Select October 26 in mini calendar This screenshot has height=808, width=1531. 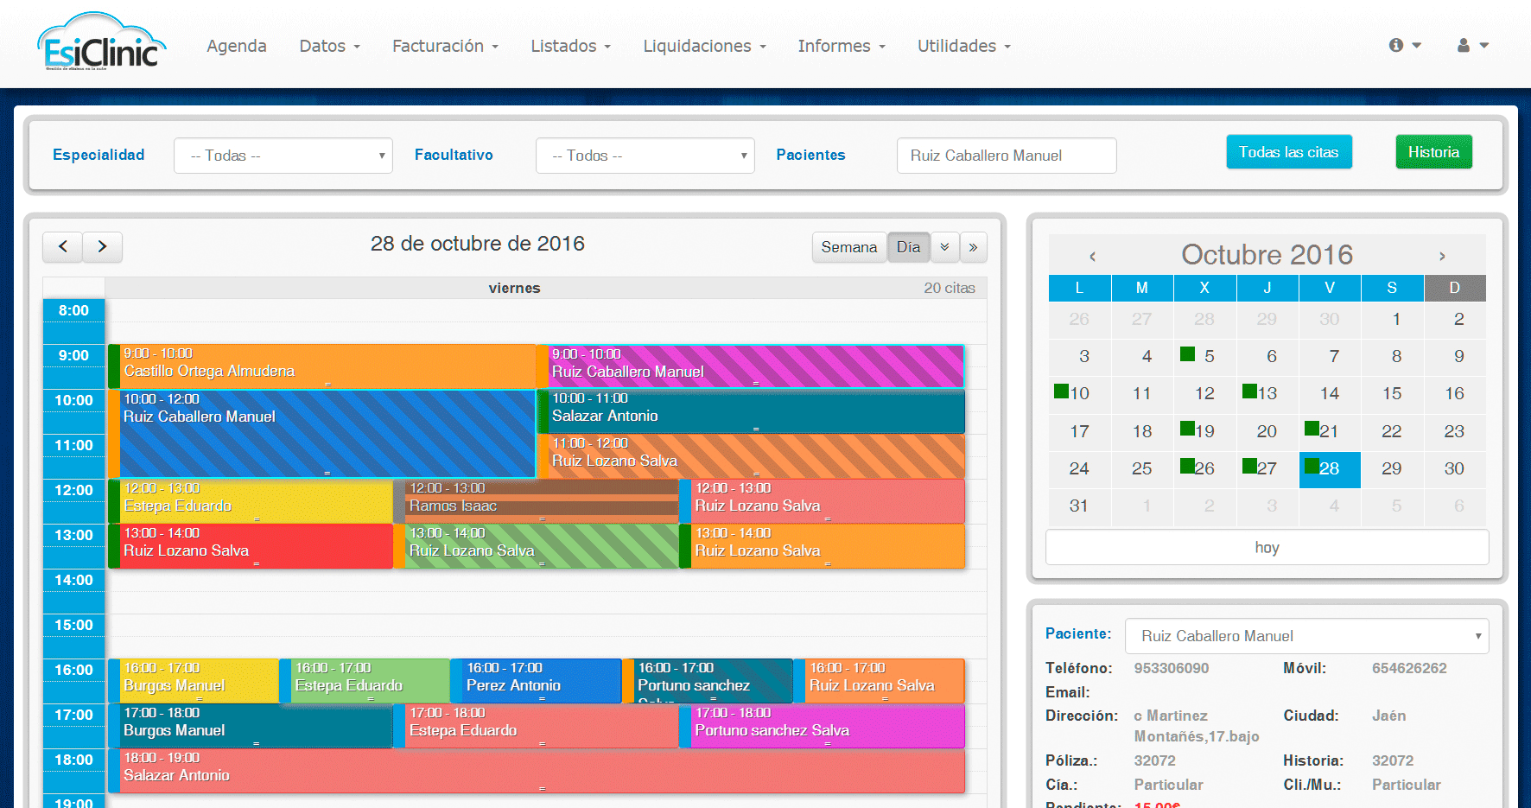(1204, 469)
